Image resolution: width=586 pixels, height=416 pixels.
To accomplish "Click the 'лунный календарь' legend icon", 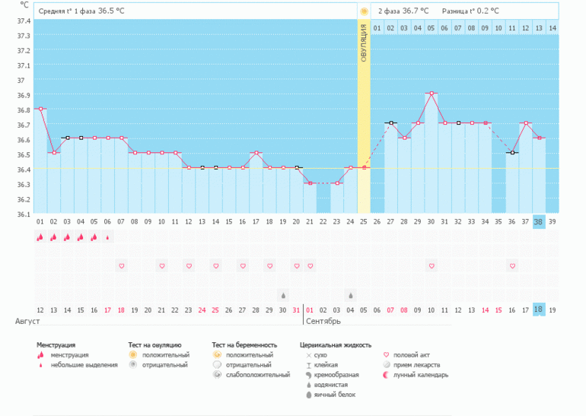I will pyautogui.click(x=386, y=374).
